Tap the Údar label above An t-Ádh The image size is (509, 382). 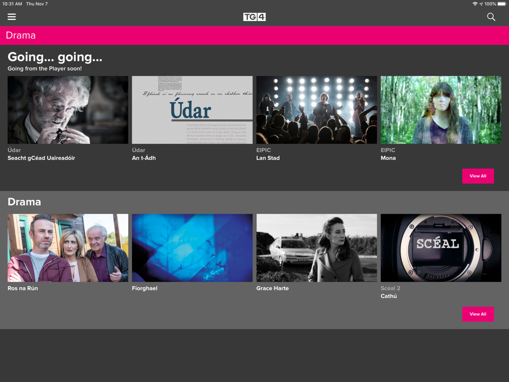[138, 150]
